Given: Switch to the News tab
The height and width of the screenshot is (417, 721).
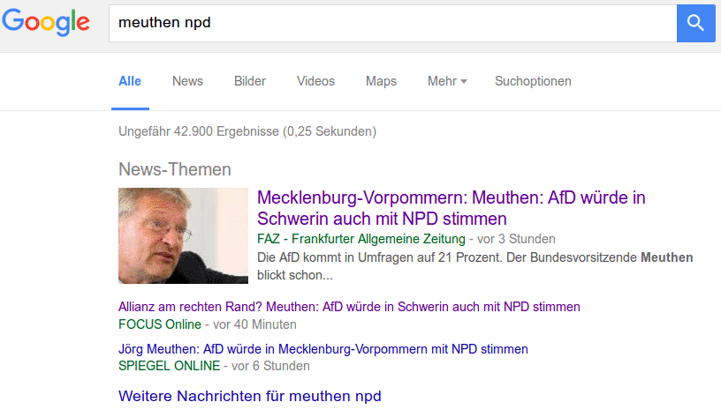Looking at the screenshot, I should coord(187,81).
